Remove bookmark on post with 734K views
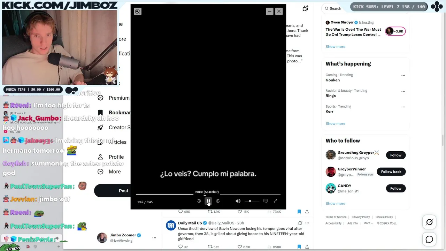 (x=299, y=212)
